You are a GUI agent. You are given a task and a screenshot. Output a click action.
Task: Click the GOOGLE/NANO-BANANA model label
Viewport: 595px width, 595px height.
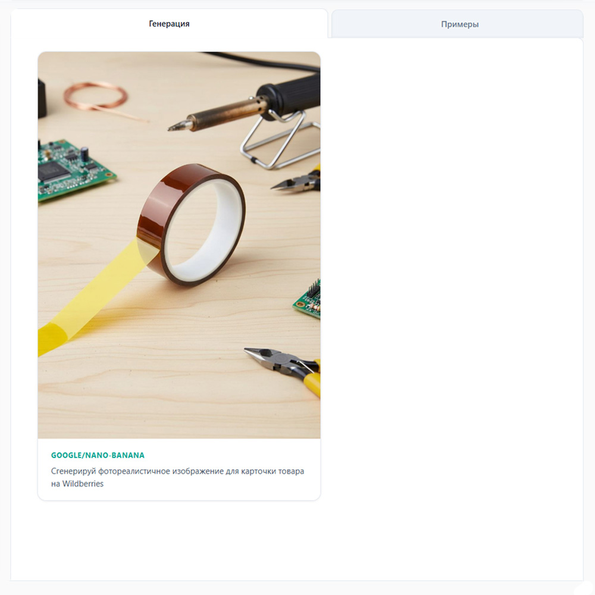pyautogui.click(x=98, y=455)
